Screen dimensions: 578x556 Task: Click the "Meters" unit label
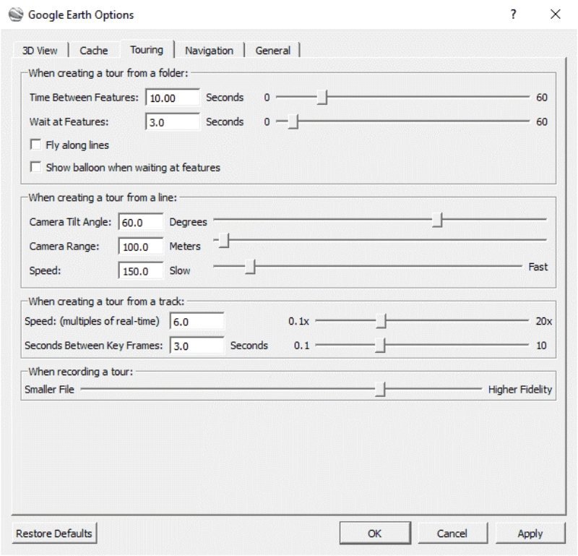[x=185, y=247]
